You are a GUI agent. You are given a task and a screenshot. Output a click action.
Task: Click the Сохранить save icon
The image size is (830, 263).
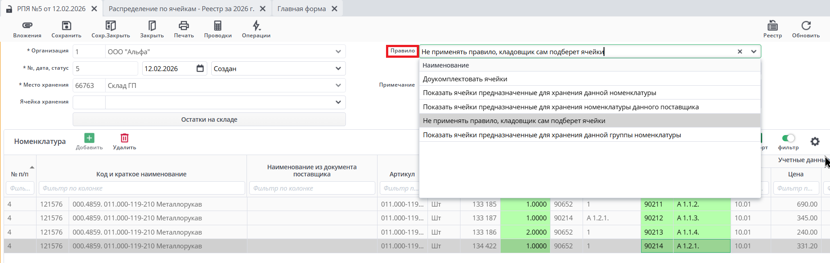pos(66,26)
